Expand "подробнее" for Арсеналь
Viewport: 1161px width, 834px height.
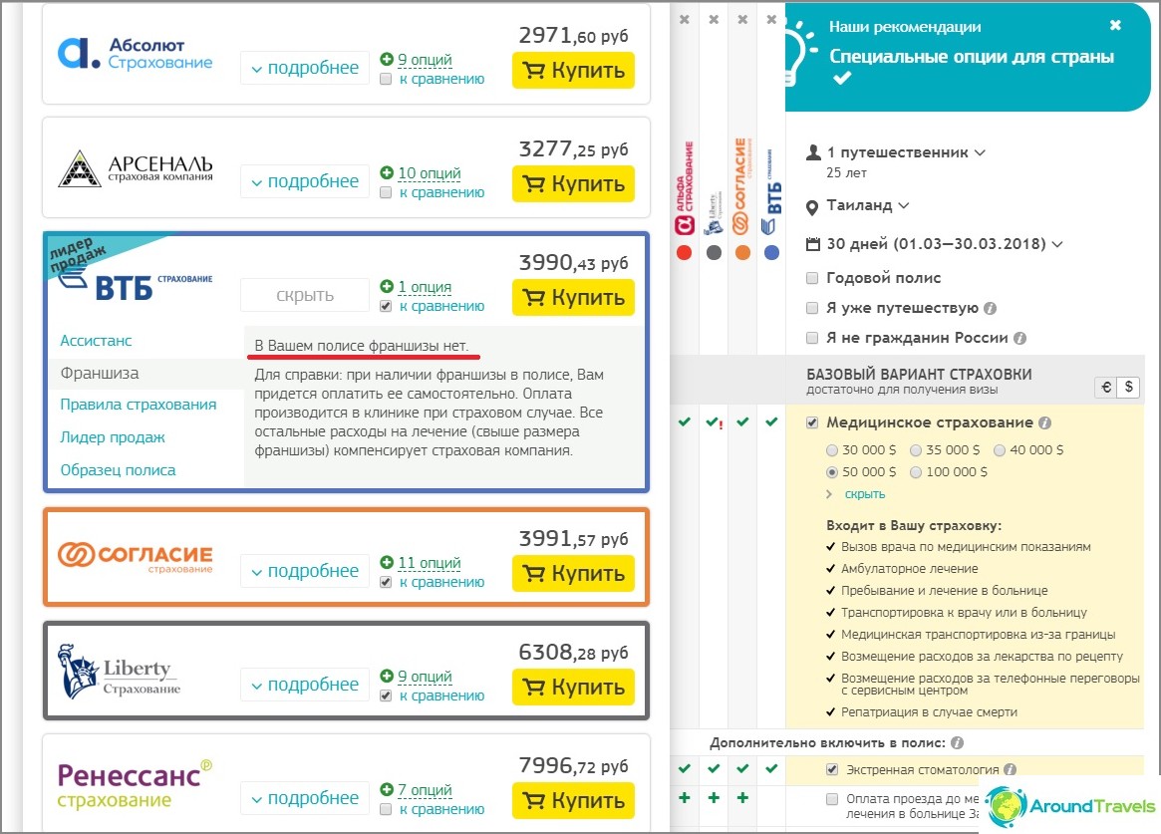click(x=305, y=181)
